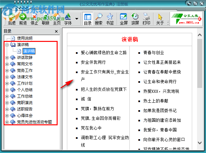Click the content scrollbar down arrow
The height and width of the screenshot is (153, 206).
point(200,143)
